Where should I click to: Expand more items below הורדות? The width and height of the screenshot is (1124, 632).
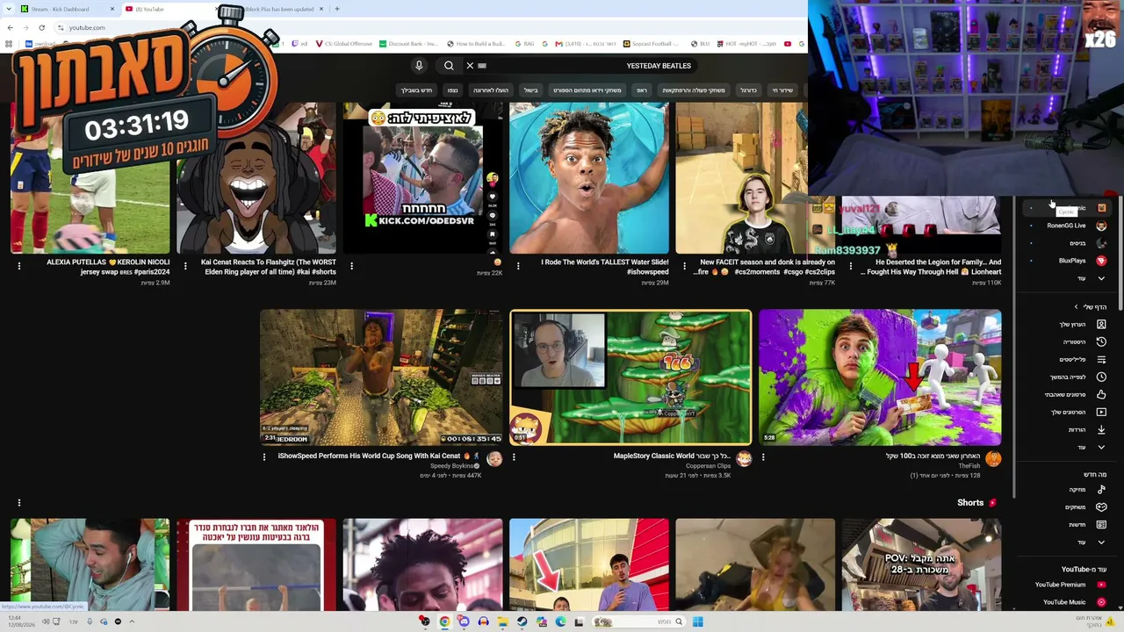pos(1067,448)
